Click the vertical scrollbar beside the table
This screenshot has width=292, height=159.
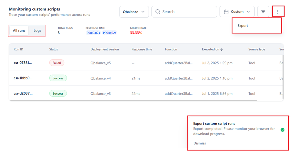coord(283,76)
